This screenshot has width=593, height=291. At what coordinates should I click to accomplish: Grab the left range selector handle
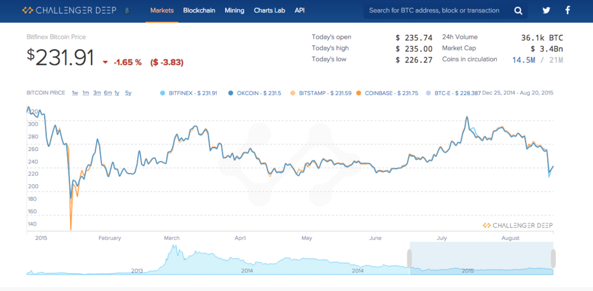click(x=409, y=259)
